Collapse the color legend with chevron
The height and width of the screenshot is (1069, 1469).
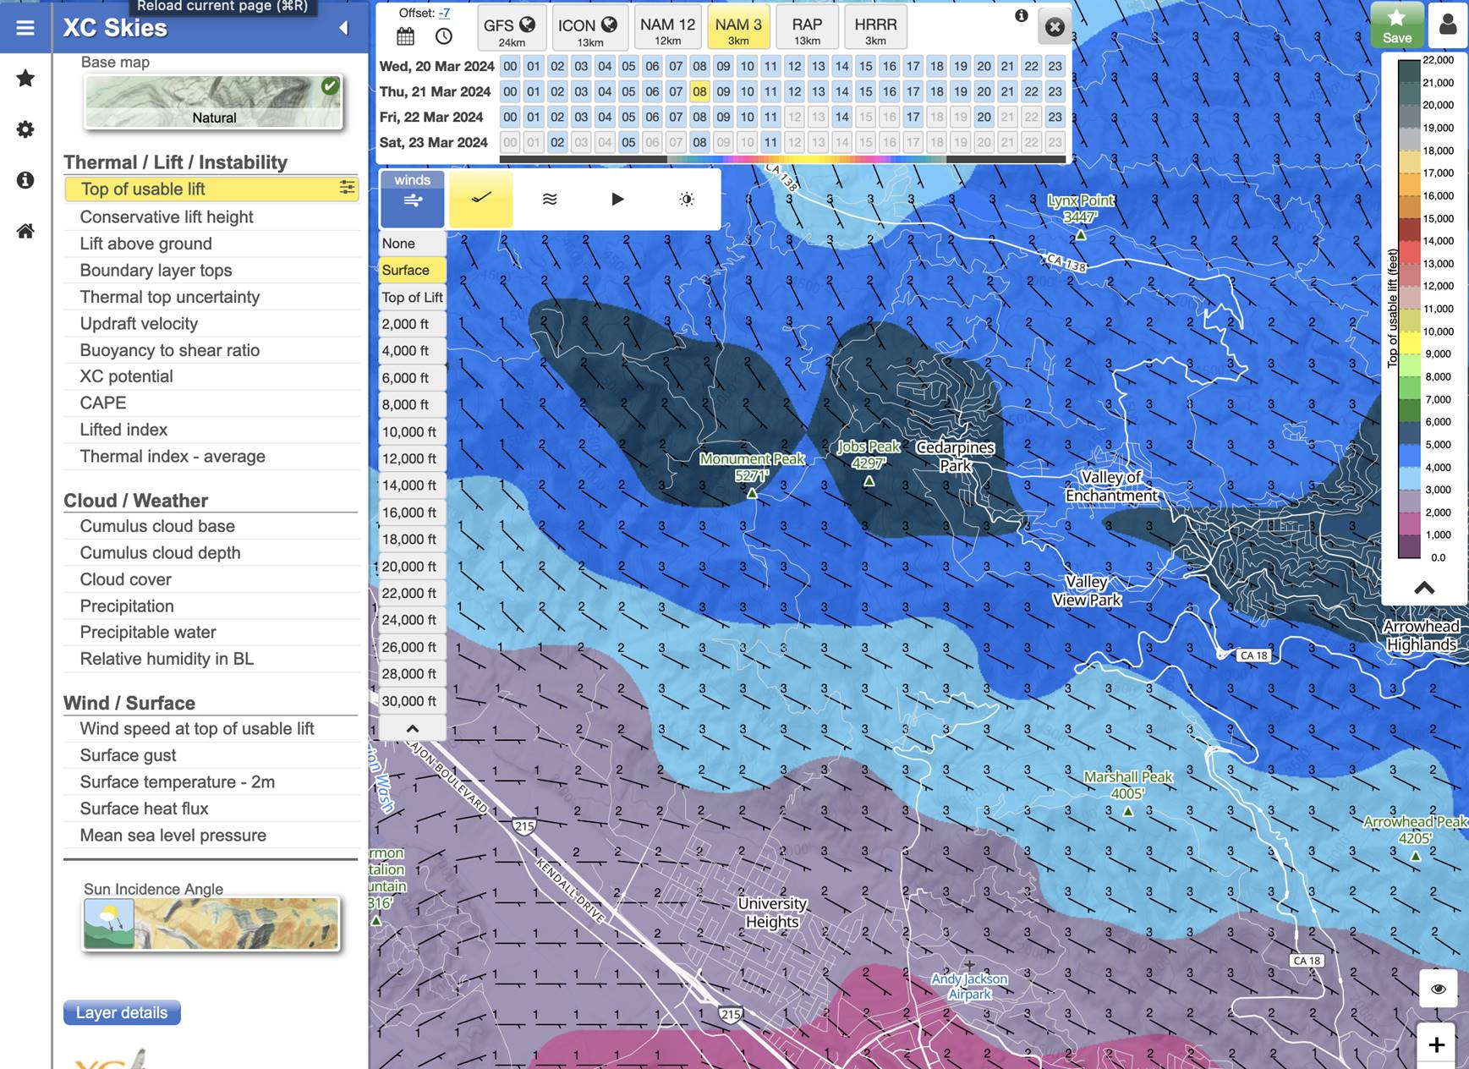tap(1424, 588)
